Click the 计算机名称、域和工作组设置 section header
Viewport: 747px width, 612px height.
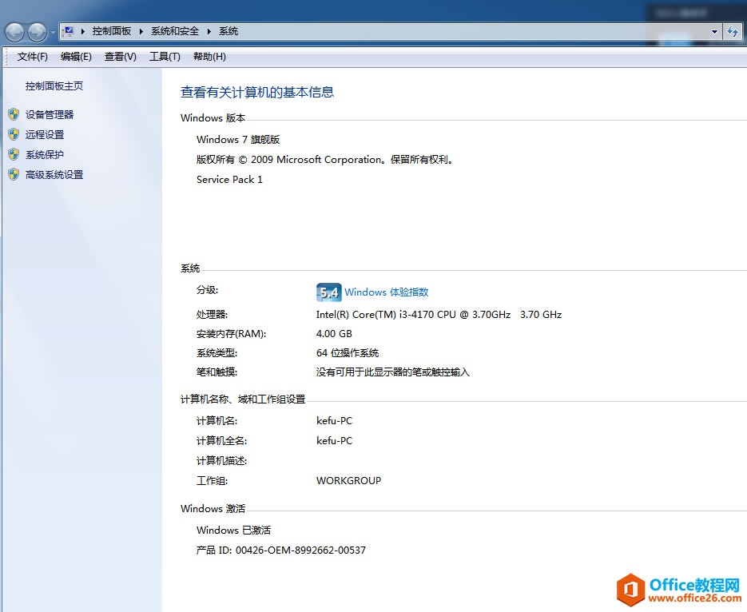pyautogui.click(x=243, y=399)
